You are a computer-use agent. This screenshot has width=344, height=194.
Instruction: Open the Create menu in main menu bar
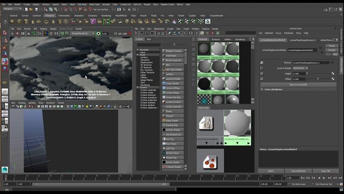pyautogui.click(x=27, y=4)
